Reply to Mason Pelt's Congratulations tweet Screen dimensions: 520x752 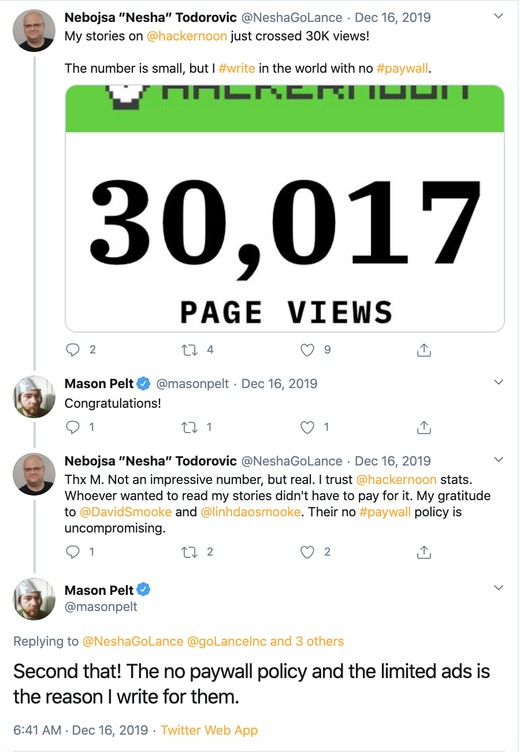pyautogui.click(x=73, y=427)
